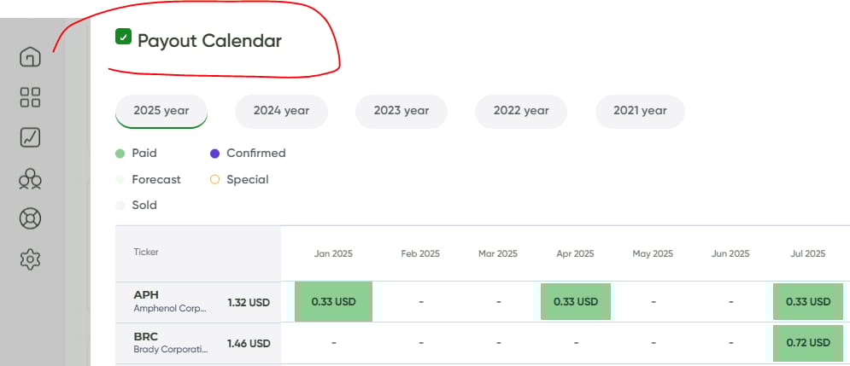Toggle the Payout Calendar green checkbox
This screenshot has height=366, width=850.
pos(123,37)
